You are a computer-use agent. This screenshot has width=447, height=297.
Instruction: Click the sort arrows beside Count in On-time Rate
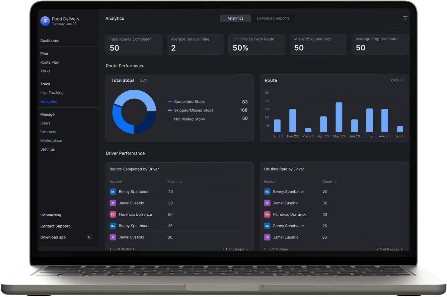click(336, 181)
